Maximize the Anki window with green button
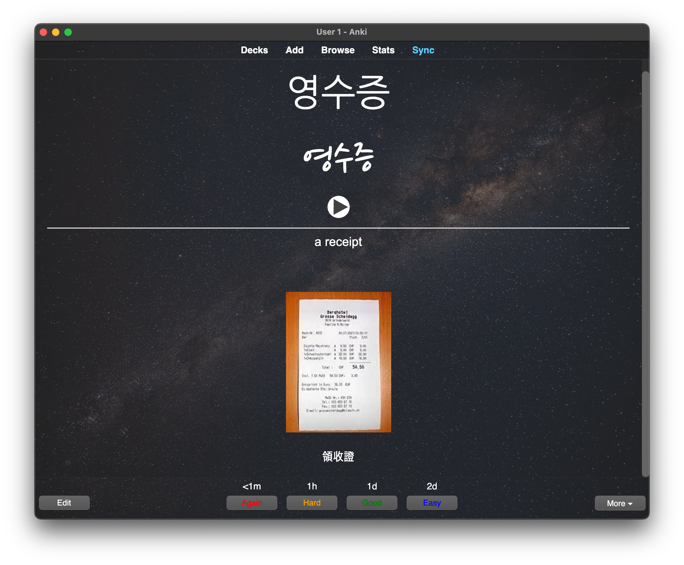This screenshot has height=565, width=684. [x=68, y=32]
